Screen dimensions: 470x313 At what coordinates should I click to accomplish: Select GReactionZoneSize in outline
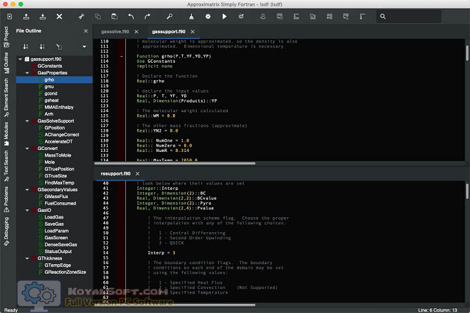tap(65, 273)
